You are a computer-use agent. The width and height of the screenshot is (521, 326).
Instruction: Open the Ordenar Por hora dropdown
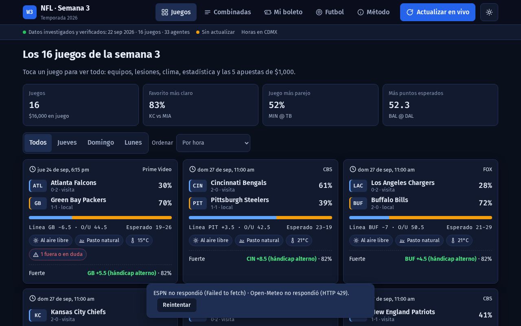click(213, 143)
